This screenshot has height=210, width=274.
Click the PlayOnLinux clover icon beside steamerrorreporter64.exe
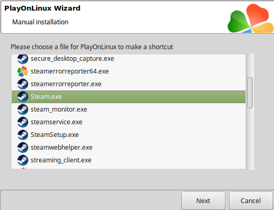point(23,71)
